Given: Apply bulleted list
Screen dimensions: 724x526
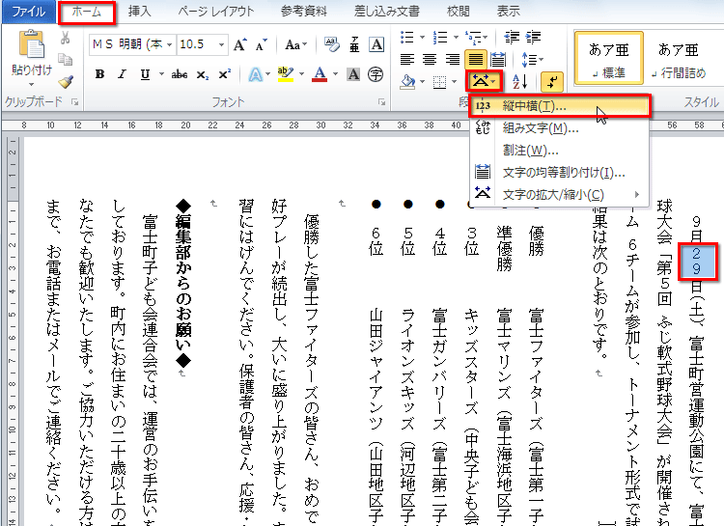Looking at the screenshot, I should point(406,37).
